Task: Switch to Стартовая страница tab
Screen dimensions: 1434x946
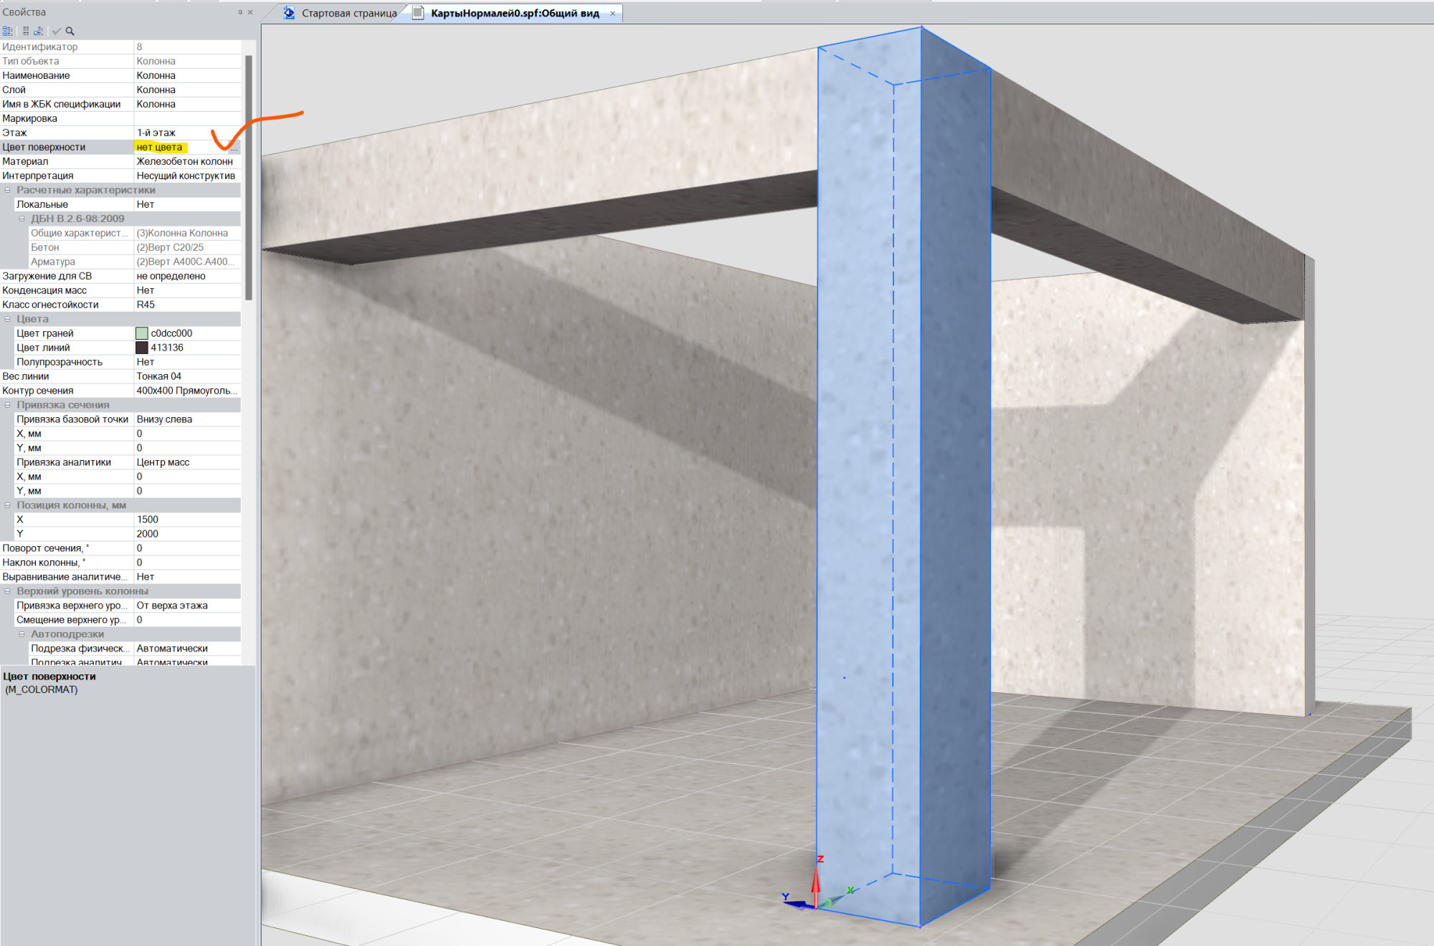Action: tap(348, 13)
